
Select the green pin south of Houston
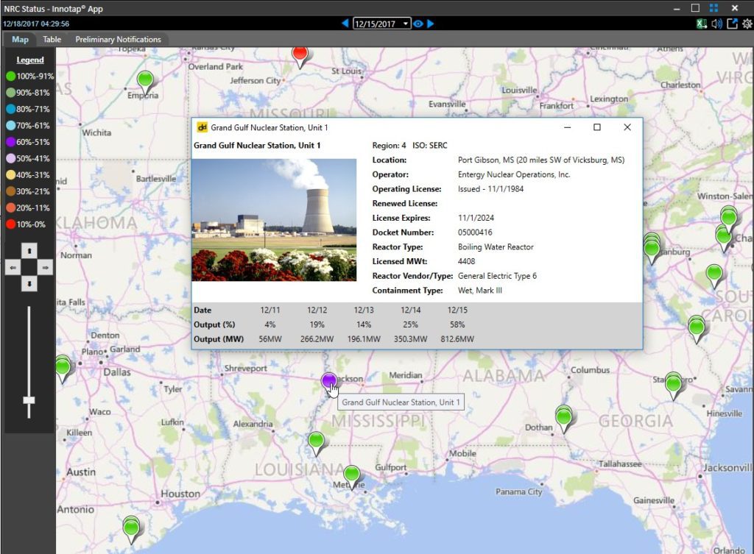pyautogui.click(x=131, y=528)
